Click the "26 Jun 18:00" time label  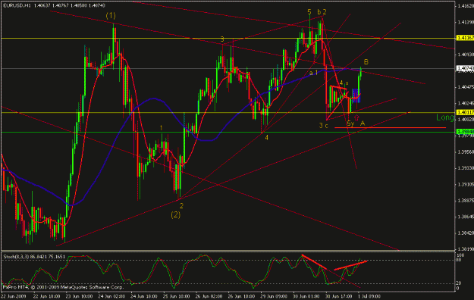[241, 296]
